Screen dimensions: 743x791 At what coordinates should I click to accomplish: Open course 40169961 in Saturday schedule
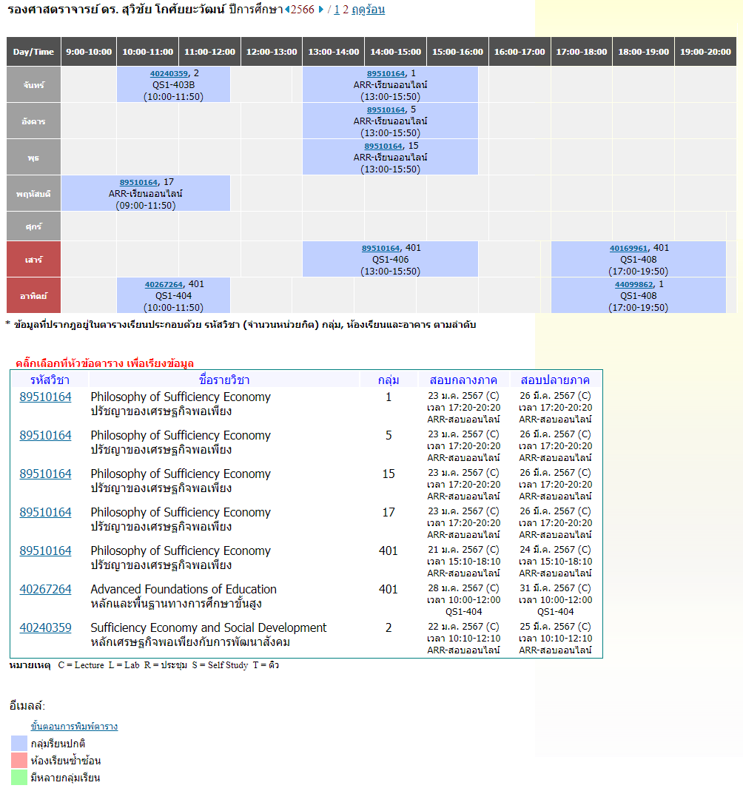tap(628, 249)
